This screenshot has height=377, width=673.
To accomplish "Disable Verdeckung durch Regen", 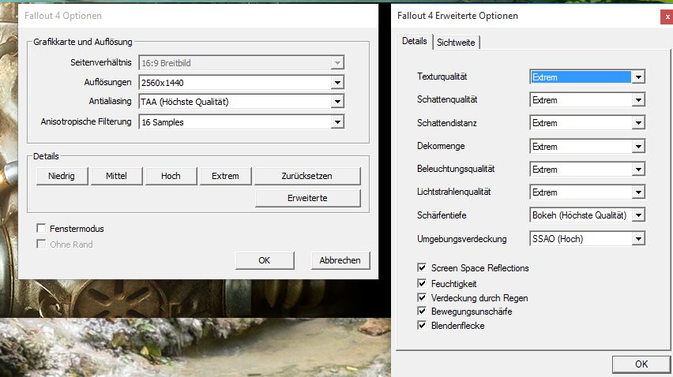I will coord(422,297).
